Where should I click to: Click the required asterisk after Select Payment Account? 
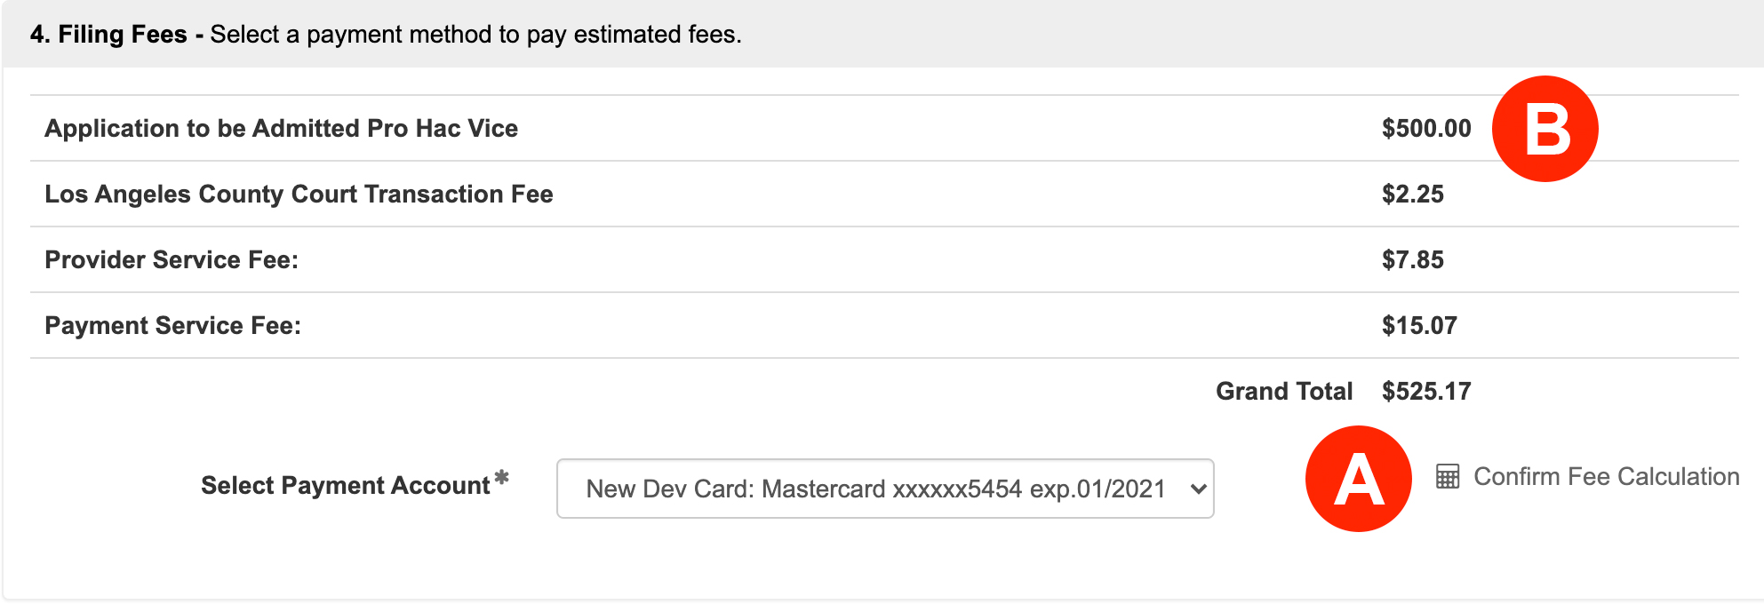[x=502, y=478]
